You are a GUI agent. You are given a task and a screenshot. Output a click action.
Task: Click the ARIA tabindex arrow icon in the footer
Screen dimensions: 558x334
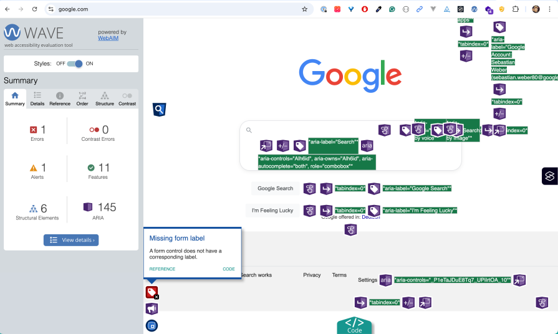361,303
